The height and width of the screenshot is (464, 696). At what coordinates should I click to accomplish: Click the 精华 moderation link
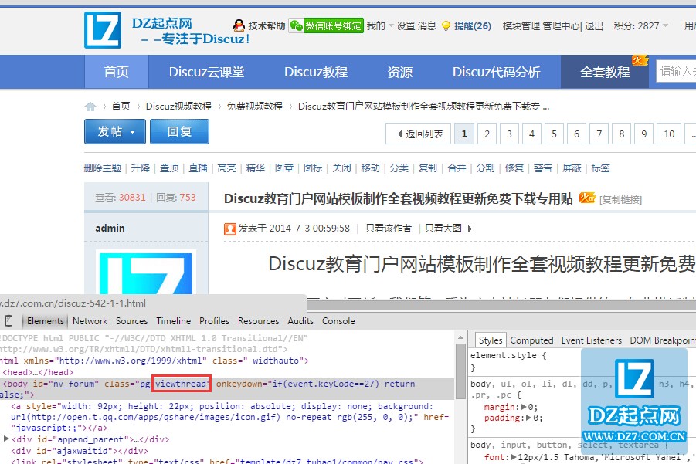(255, 168)
